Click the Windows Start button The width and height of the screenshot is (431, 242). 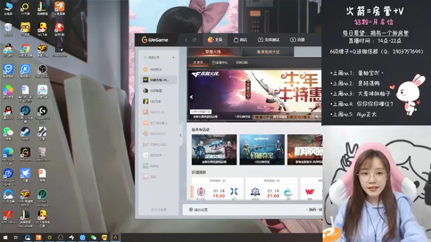[x=5, y=237]
